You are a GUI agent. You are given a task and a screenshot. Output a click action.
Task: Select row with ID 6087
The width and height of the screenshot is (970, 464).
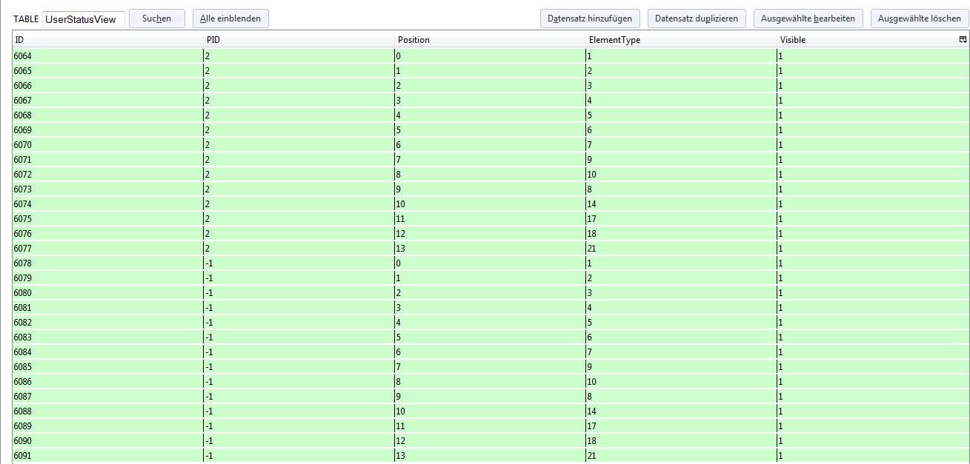coord(490,397)
